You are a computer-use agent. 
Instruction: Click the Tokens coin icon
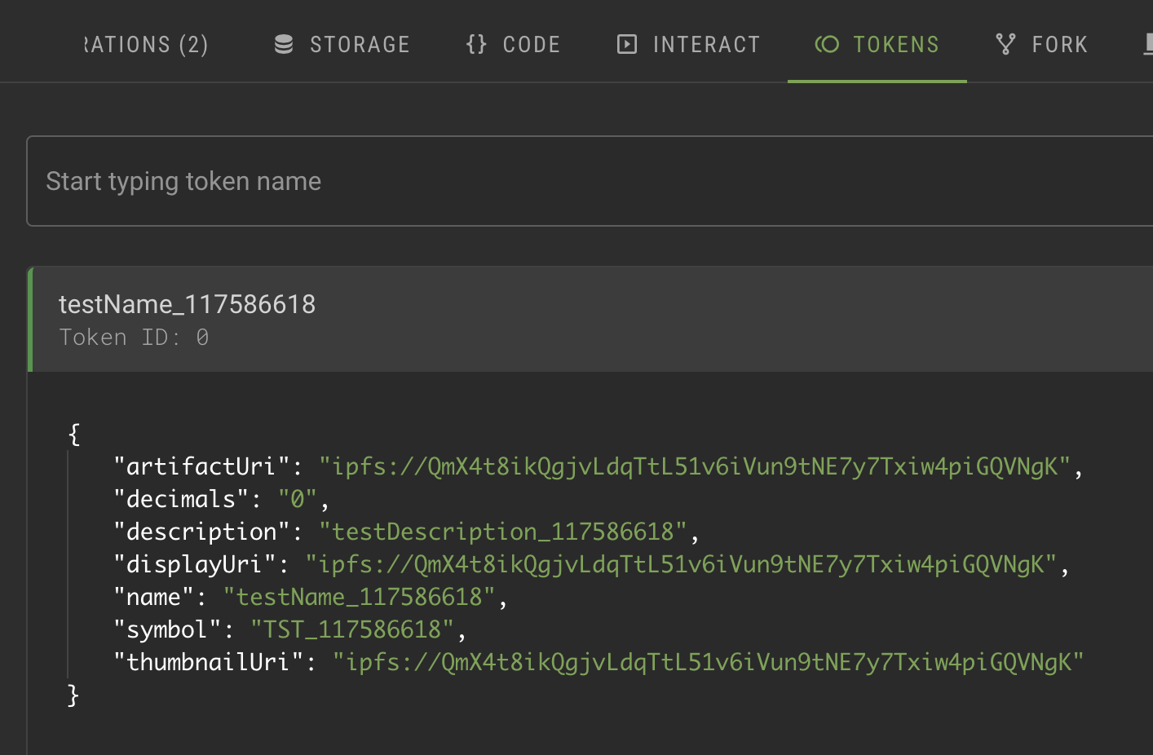(827, 44)
